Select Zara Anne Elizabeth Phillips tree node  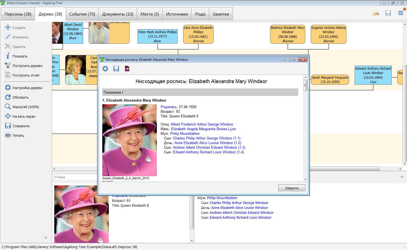(198, 34)
